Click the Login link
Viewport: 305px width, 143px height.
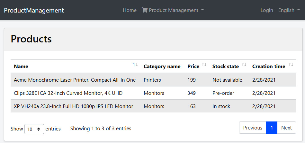coord(267,10)
